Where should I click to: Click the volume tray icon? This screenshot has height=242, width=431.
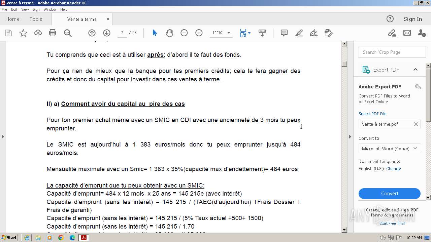(x=383, y=238)
